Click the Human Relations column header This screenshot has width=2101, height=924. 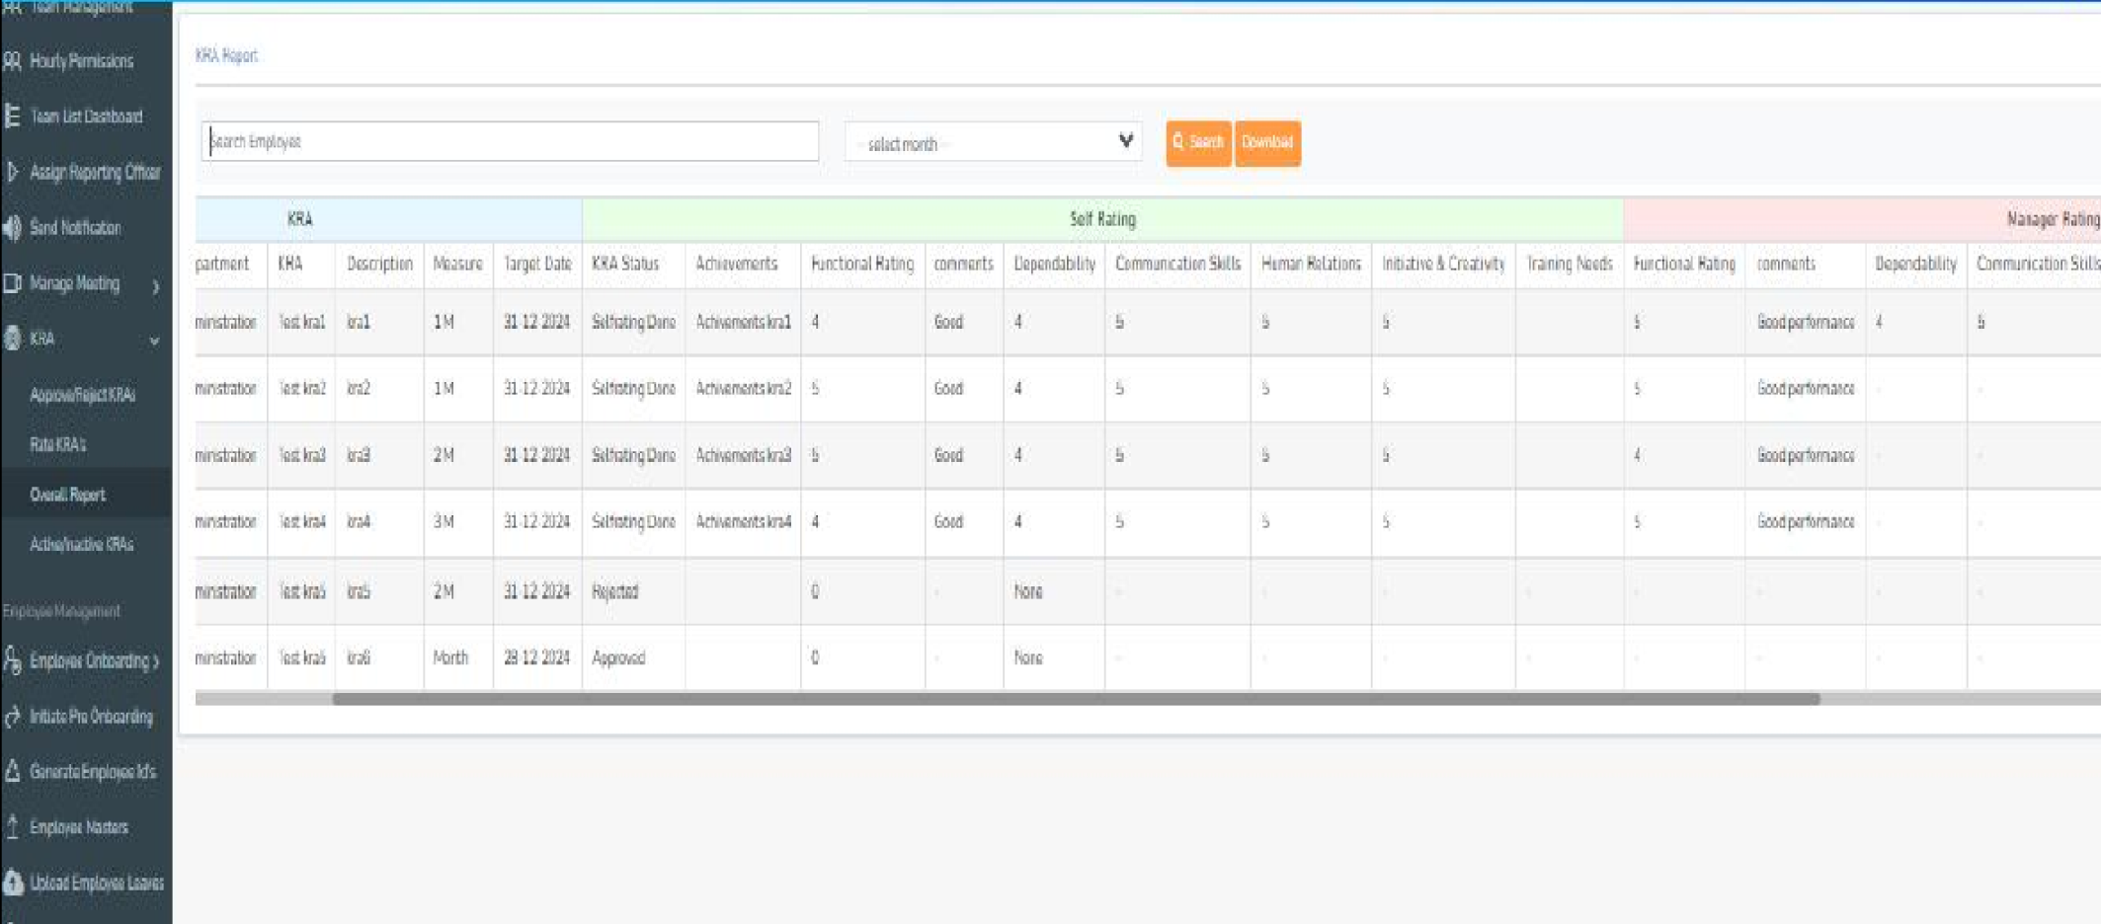(1311, 265)
